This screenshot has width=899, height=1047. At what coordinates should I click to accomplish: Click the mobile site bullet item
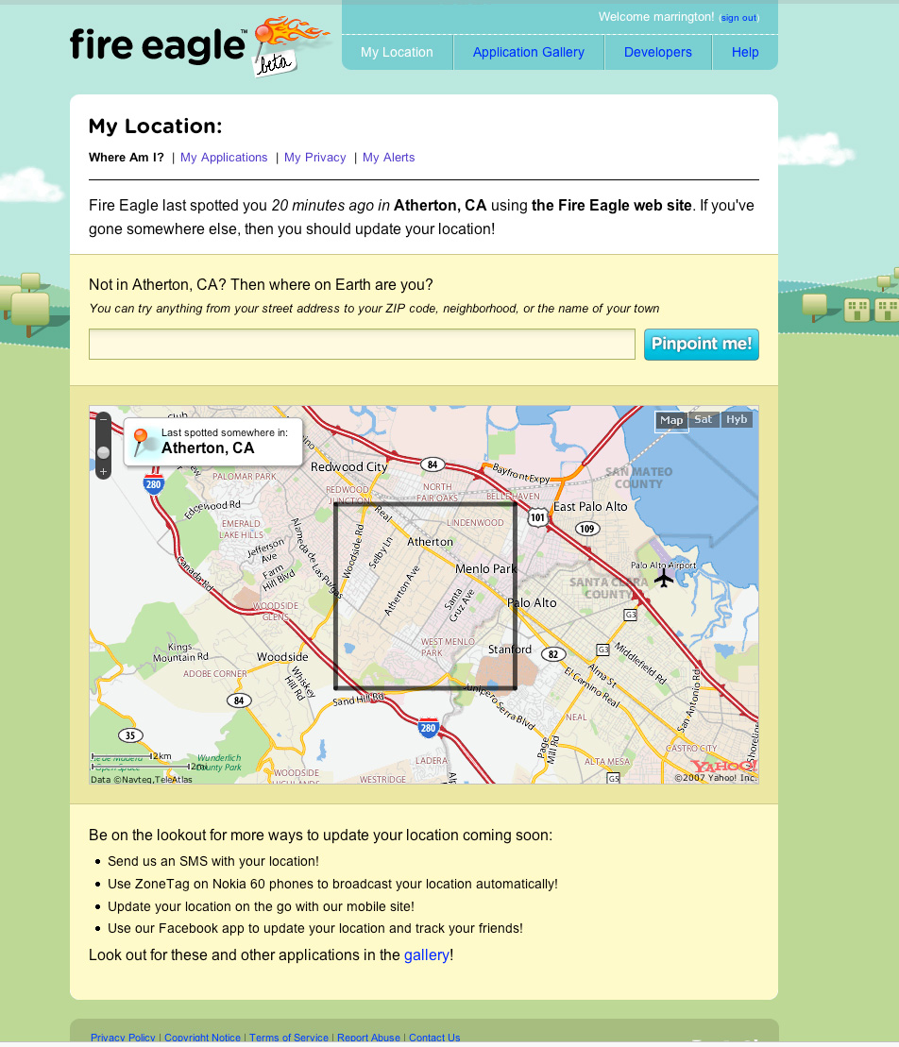[x=262, y=906]
